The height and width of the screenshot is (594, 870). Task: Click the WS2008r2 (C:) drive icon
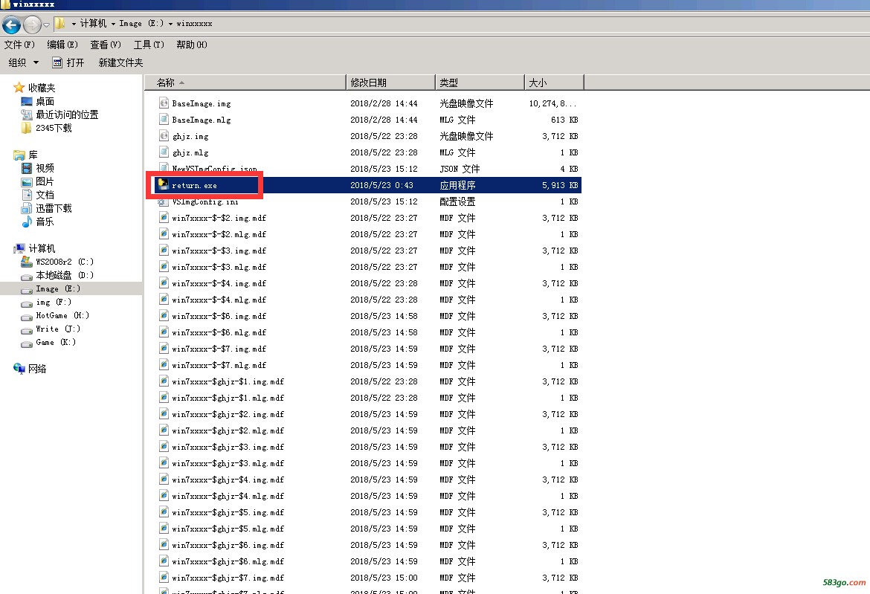point(27,262)
